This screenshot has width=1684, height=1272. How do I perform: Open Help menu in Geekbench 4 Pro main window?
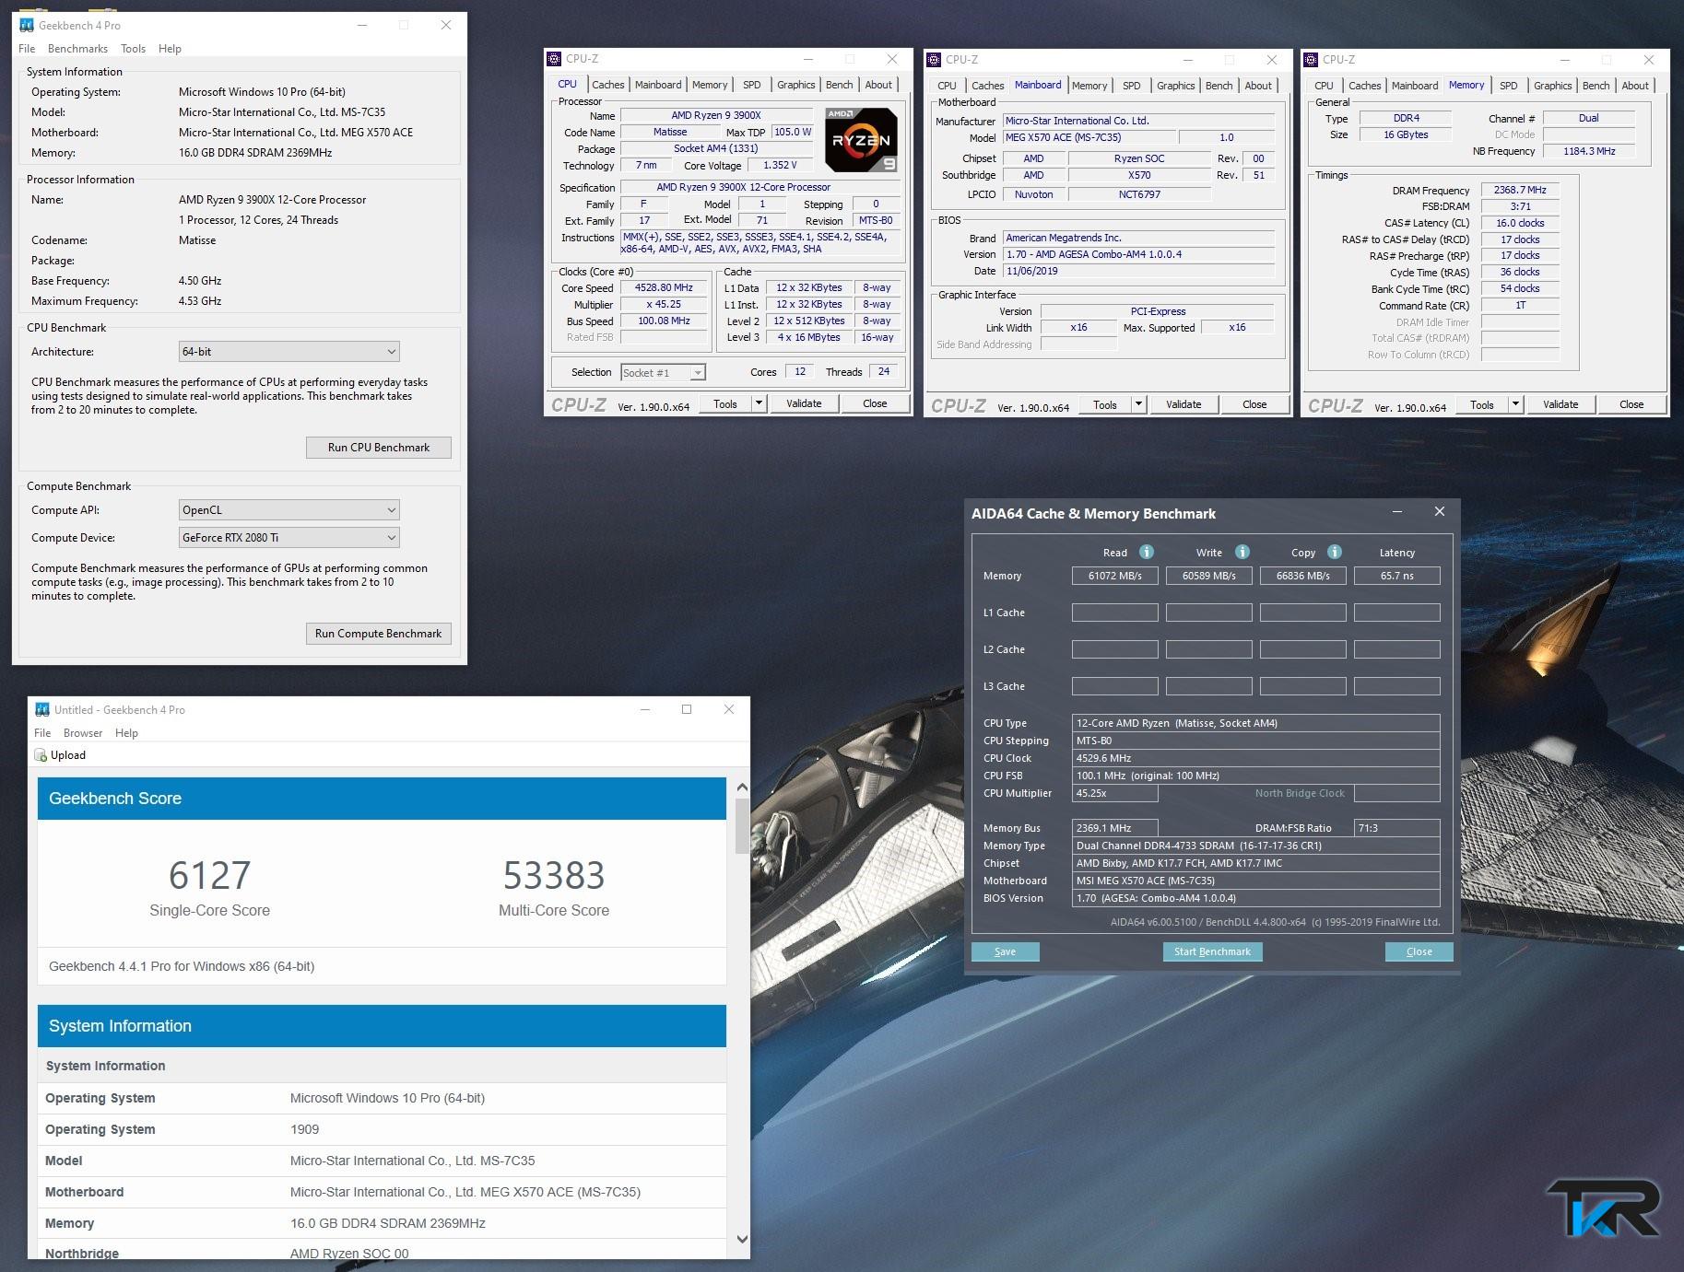click(x=170, y=49)
